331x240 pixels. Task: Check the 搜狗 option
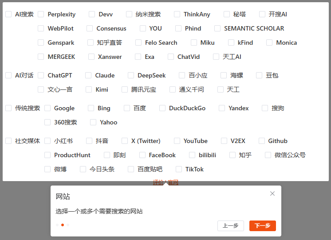(x=265, y=108)
